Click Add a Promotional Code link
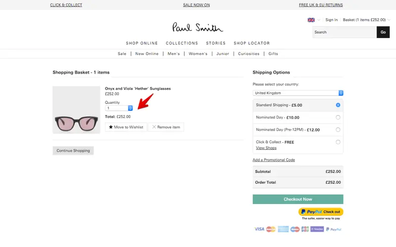The image size is (396, 247). click(x=274, y=160)
